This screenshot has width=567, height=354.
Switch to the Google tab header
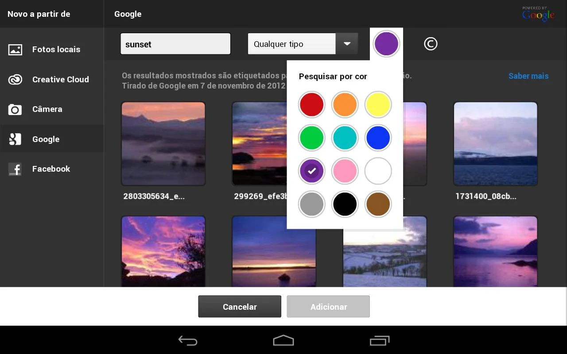(128, 14)
